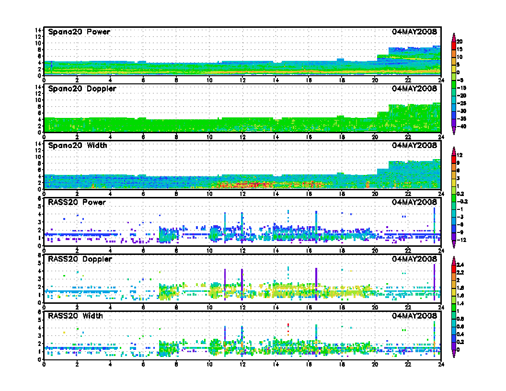
Task: Click the "-25" label on the top colorbar
Action: pyautogui.click(x=462, y=103)
